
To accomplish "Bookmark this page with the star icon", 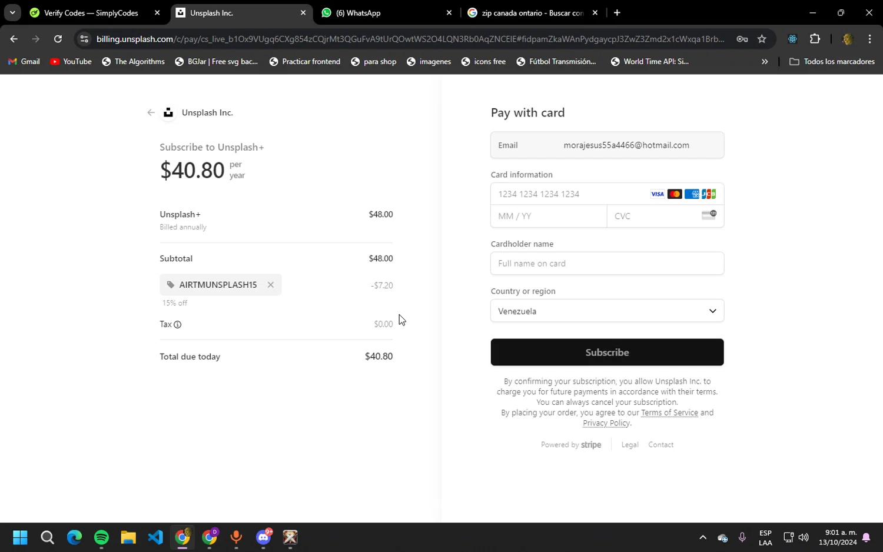I will (x=762, y=39).
